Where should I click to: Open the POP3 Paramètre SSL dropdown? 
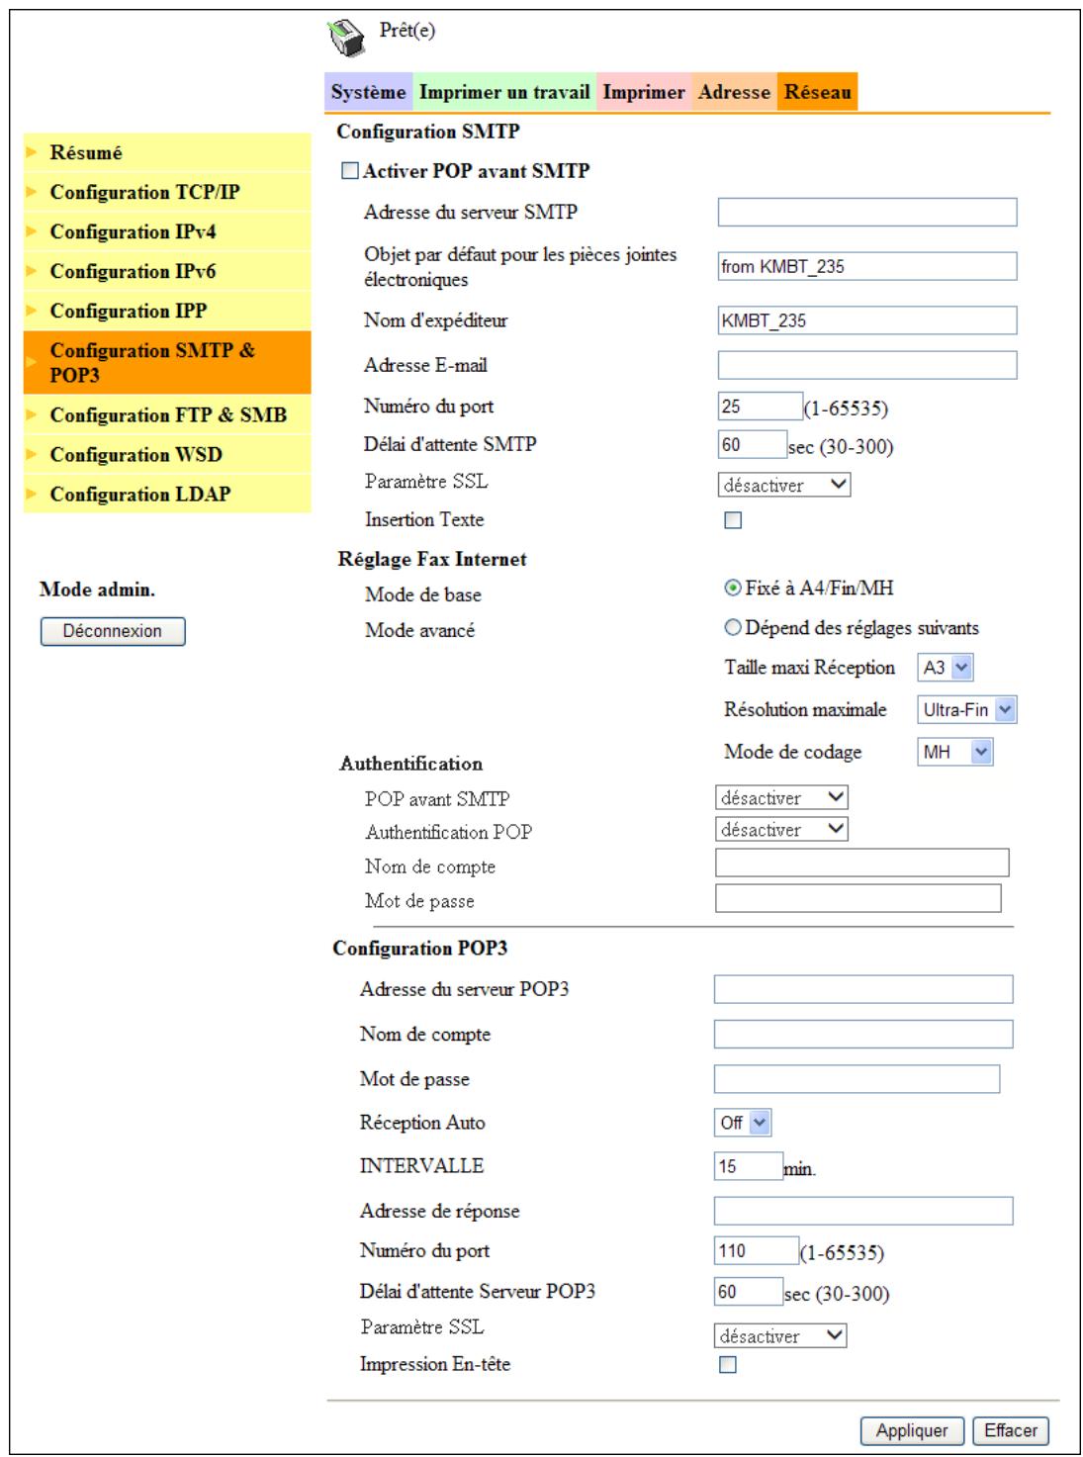point(780,1335)
